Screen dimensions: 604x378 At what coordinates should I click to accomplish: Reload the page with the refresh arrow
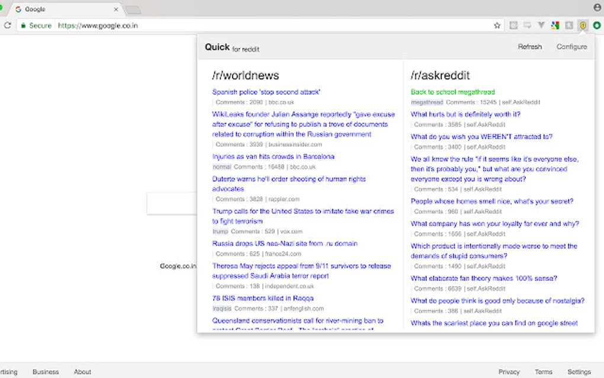tap(8, 25)
